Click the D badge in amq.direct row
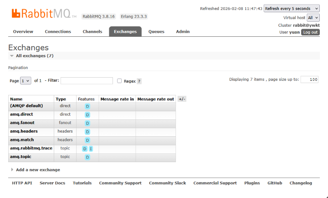Viewport: 328px width, 198px height. coord(87,115)
